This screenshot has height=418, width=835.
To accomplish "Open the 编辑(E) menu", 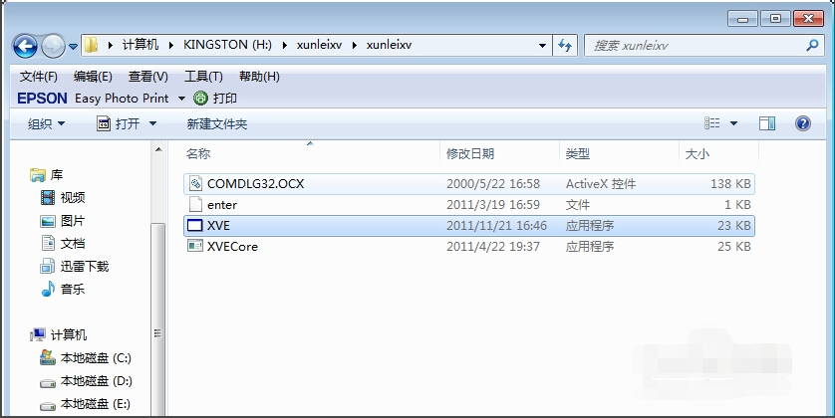I will click(x=93, y=77).
